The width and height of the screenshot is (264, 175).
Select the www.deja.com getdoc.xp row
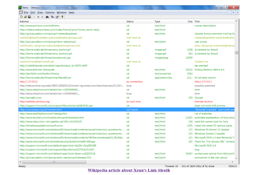[126, 122]
